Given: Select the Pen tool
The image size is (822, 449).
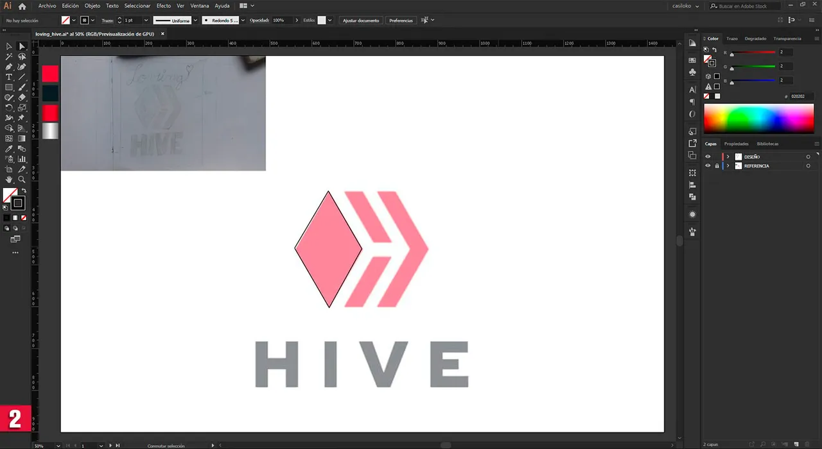Looking at the screenshot, I should coord(9,67).
